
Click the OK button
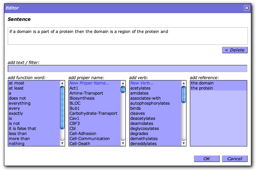[206, 159]
